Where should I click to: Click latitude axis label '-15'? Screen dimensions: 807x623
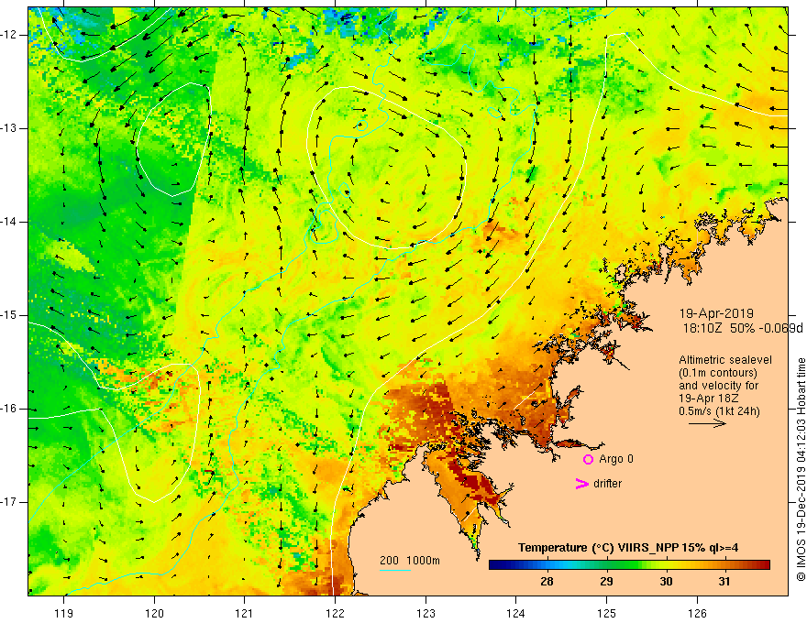(10, 315)
